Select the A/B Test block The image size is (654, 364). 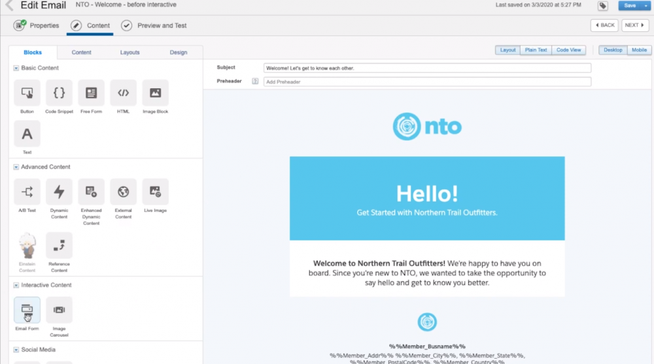point(27,191)
